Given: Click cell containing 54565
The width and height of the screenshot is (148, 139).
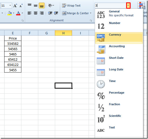Looking at the screenshot, I should click(x=13, y=49).
